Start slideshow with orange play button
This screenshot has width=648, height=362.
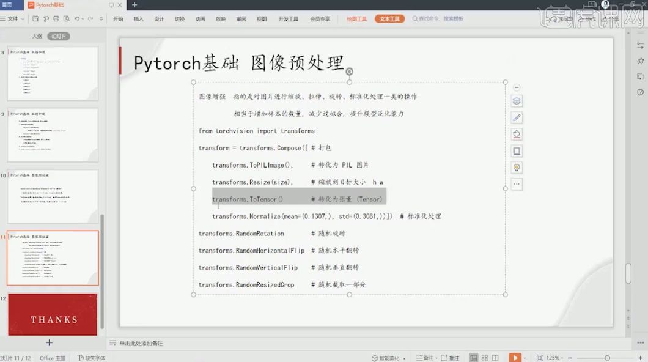tap(515, 358)
